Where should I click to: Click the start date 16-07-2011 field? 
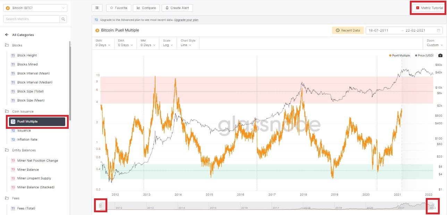[x=379, y=30]
